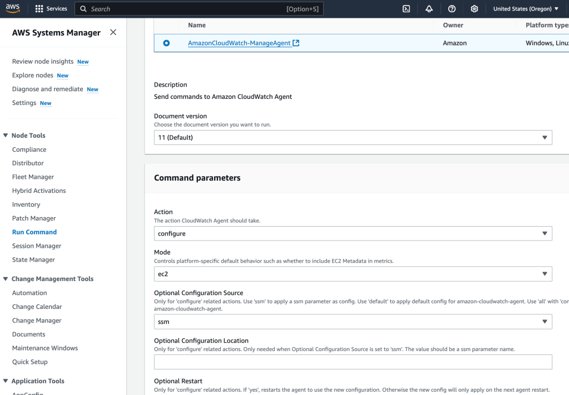The height and width of the screenshot is (395, 569).
Task: Open the AmazonCloudWatch-ManageAgent document link
Action: tap(239, 43)
